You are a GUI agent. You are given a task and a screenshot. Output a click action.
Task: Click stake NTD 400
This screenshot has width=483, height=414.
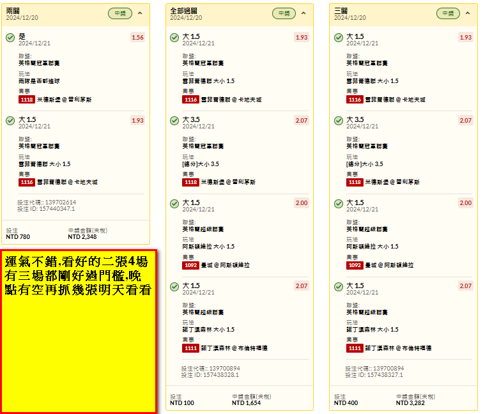point(346,403)
